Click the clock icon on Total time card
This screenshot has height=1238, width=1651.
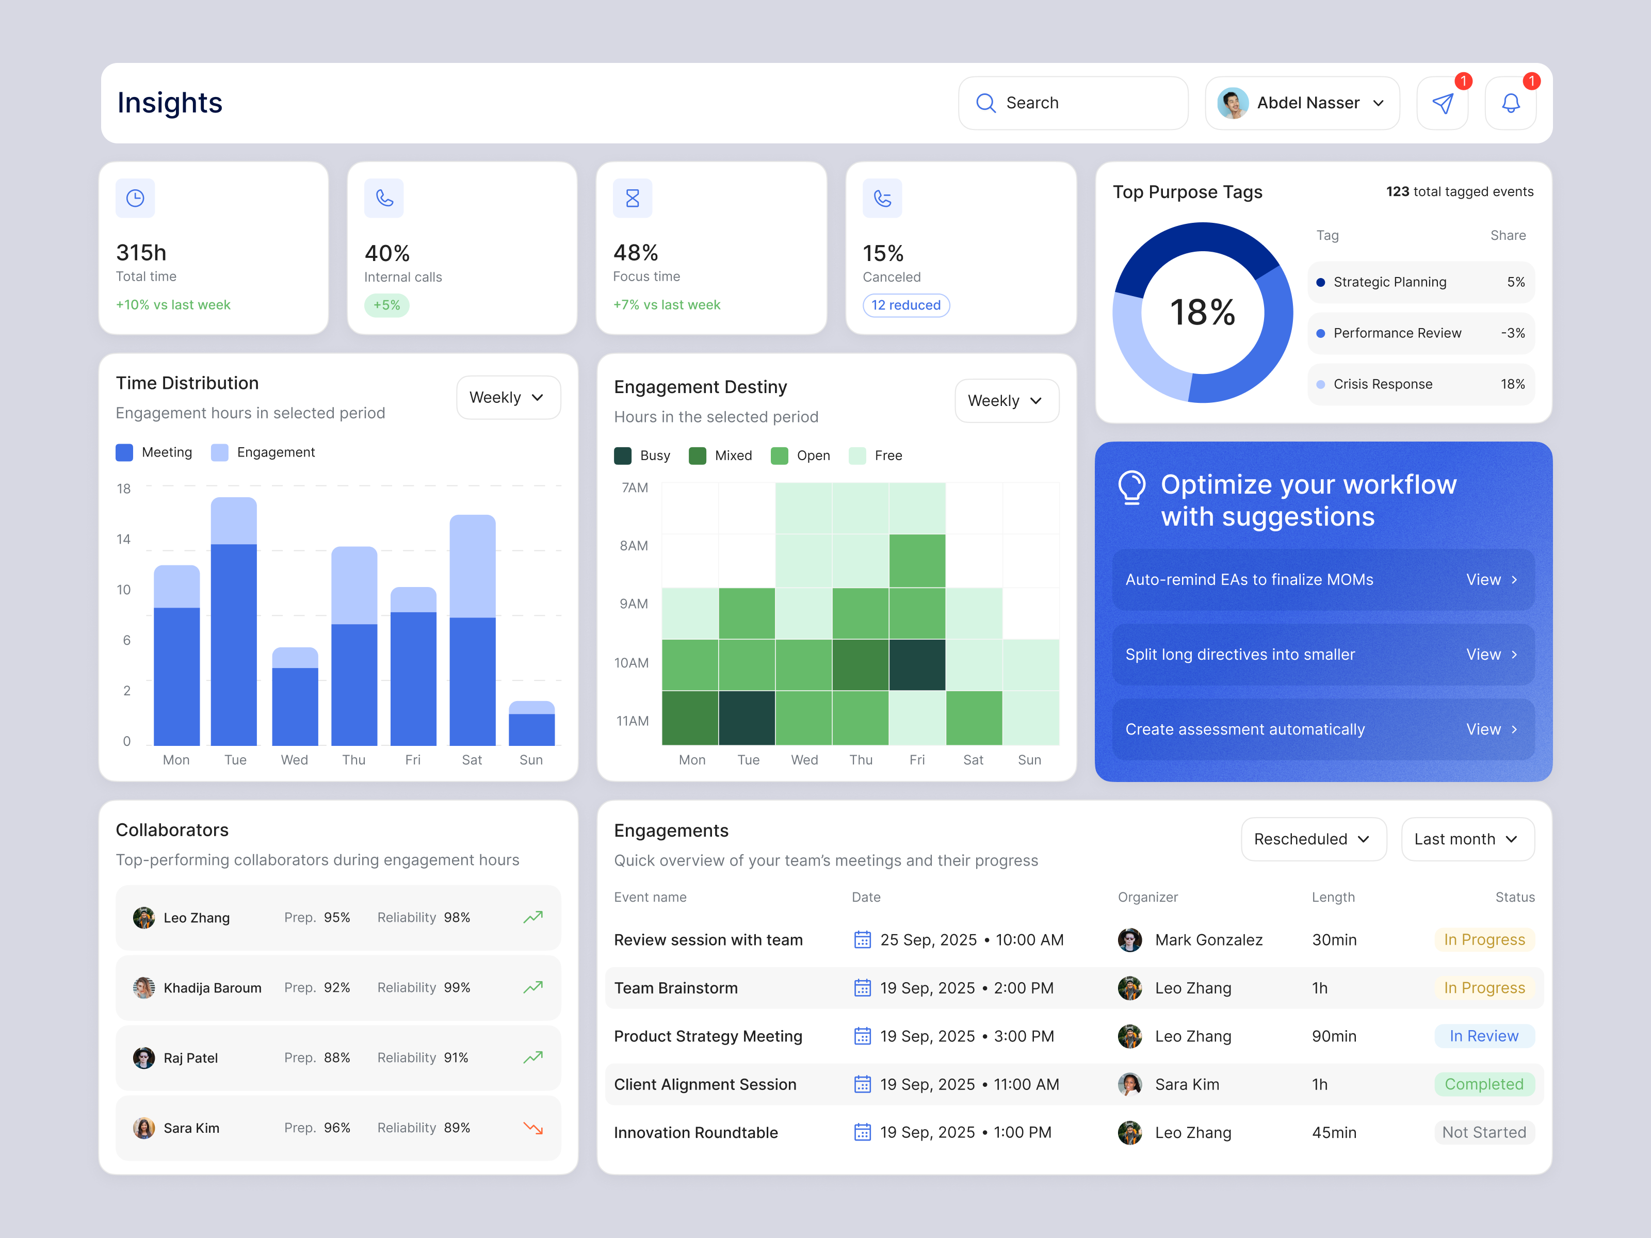point(135,198)
